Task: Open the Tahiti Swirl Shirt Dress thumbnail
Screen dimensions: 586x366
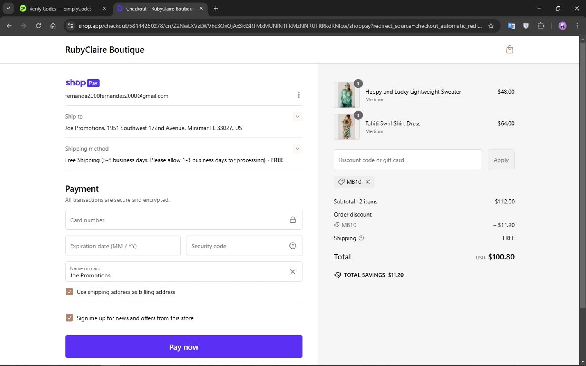Action: [347, 126]
